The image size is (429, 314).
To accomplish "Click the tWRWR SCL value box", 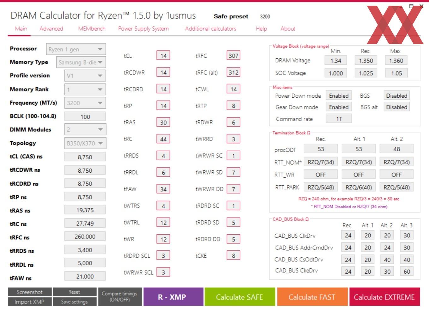I will [x=163, y=272].
